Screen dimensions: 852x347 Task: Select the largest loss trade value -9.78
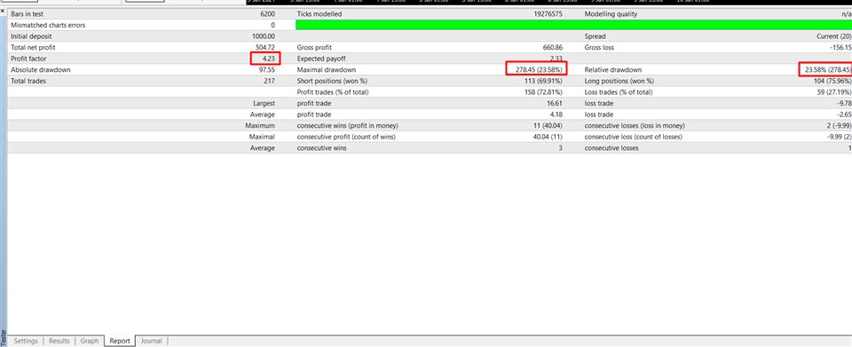(x=843, y=103)
